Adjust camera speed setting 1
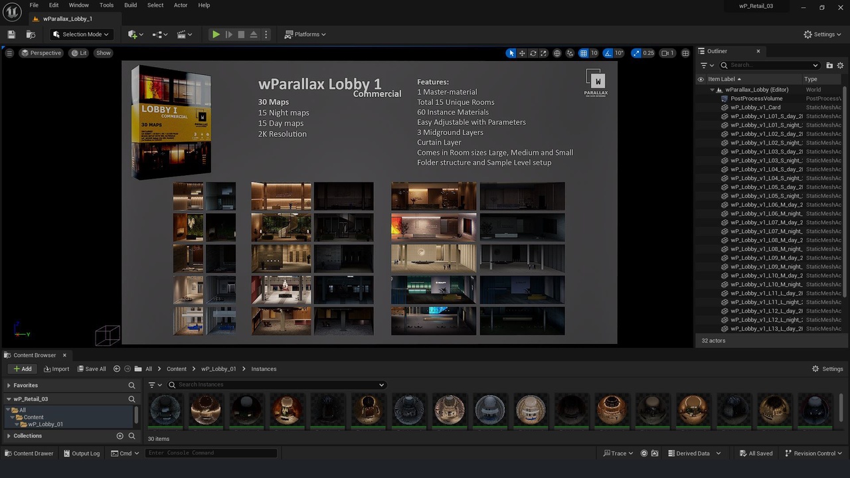This screenshot has width=850, height=478. coord(667,53)
